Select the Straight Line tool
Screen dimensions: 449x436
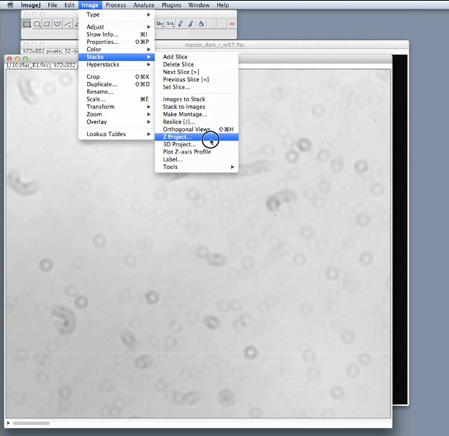click(x=67, y=24)
